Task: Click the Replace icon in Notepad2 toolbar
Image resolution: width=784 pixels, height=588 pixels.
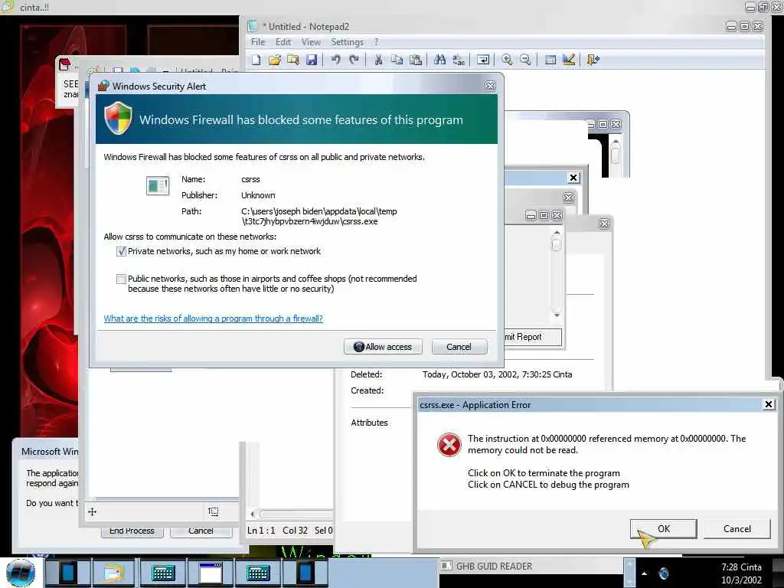Action: (x=459, y=60)
